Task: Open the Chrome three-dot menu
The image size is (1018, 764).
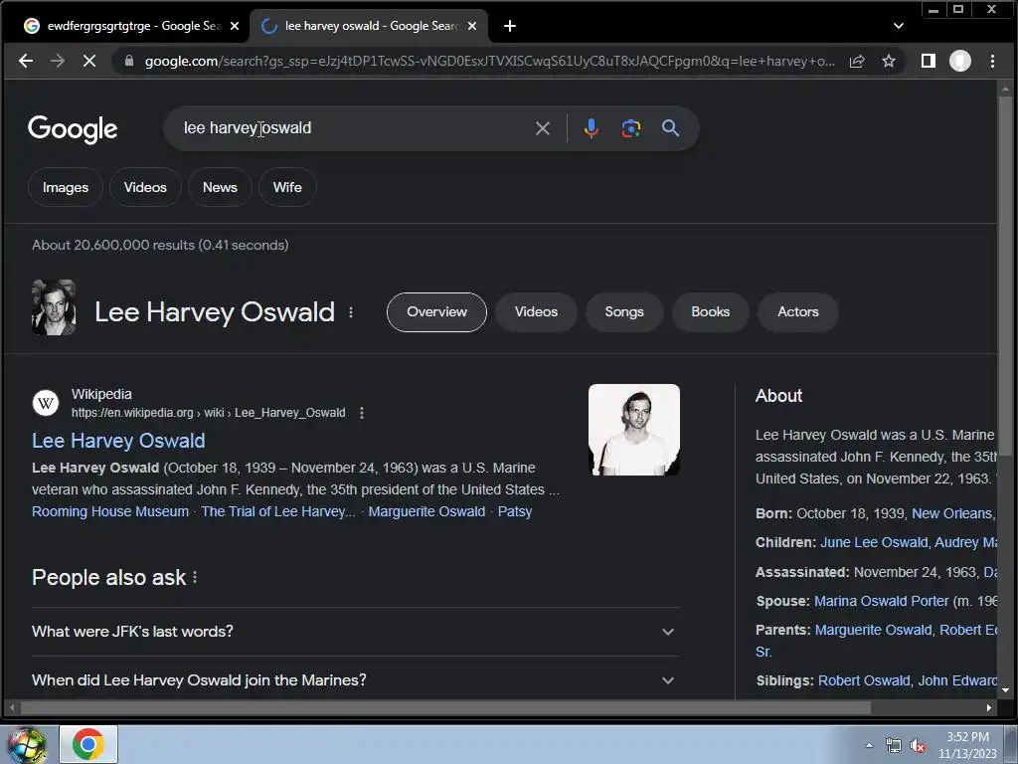Action: 993,61
